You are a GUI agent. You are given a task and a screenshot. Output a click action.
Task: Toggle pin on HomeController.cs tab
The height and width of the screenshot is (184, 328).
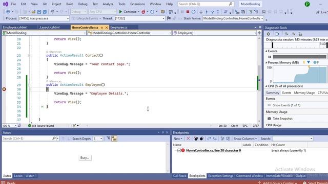[x=102, y=28]
